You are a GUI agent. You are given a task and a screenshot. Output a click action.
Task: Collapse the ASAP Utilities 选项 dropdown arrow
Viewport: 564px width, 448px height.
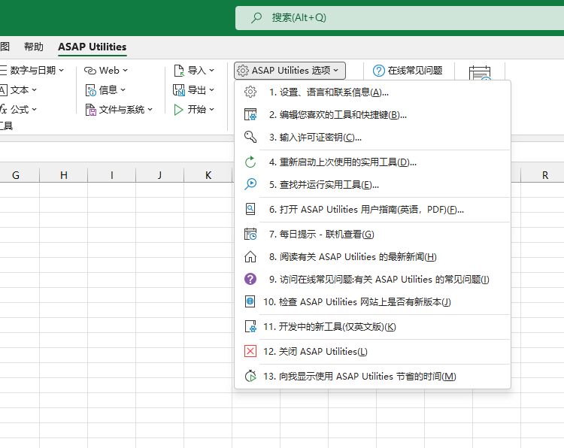point(336,71)
